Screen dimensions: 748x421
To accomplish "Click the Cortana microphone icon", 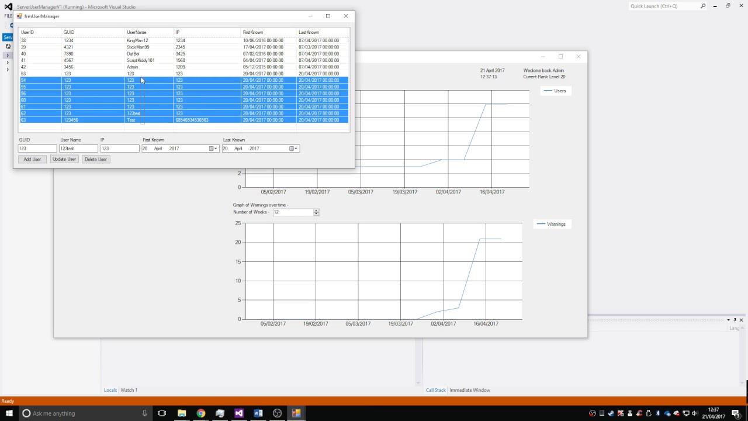I will click(x=144, y=413).
